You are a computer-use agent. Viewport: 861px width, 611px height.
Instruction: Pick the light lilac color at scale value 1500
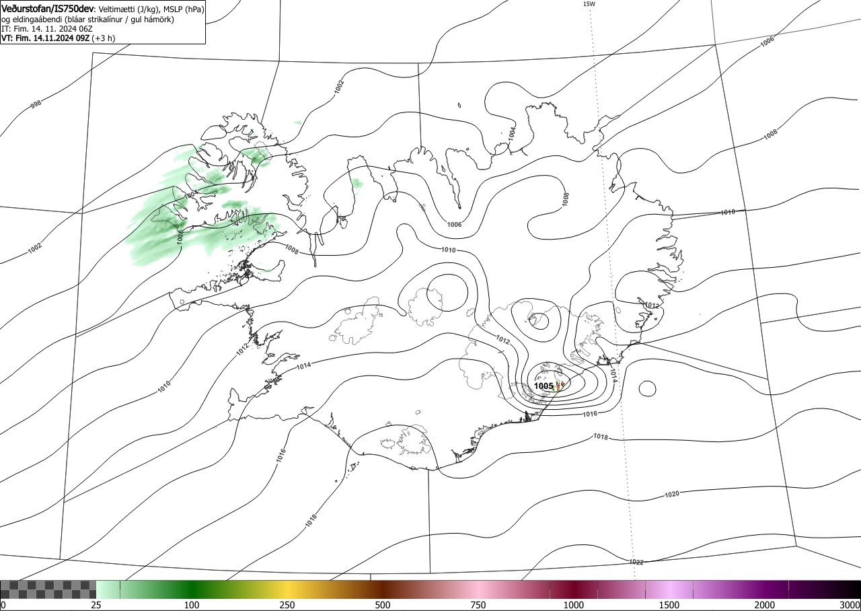(x=669, y=589)
